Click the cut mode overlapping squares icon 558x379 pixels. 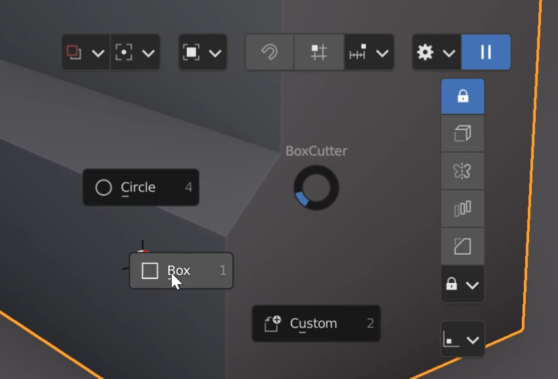74,53
